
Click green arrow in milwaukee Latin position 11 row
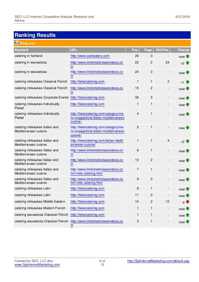pos(188,195)
